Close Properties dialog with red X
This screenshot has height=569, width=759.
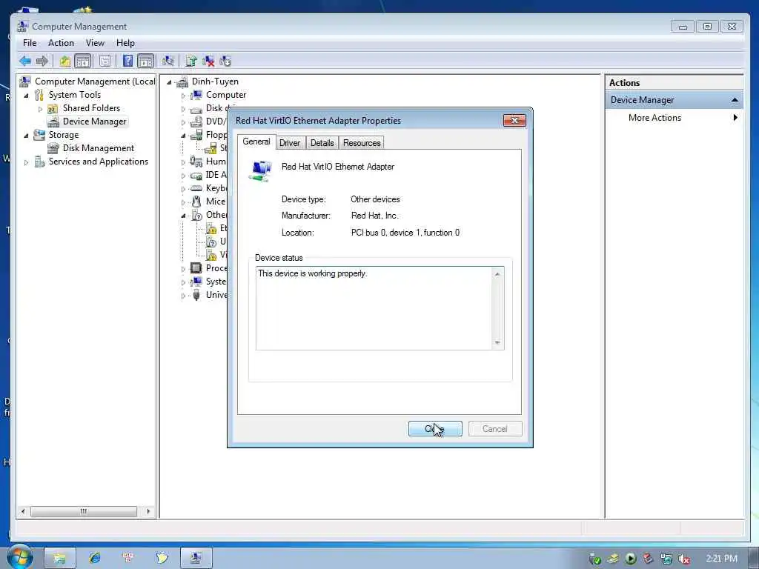(514, 121)
